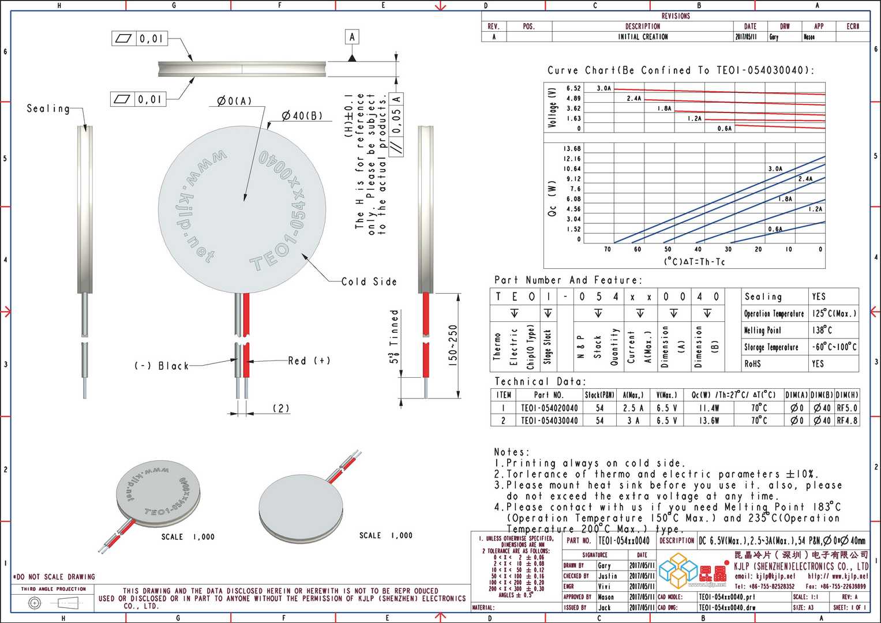Click the INITIAL CREATION revision description
881x623 pixels.
click(643, 37)
